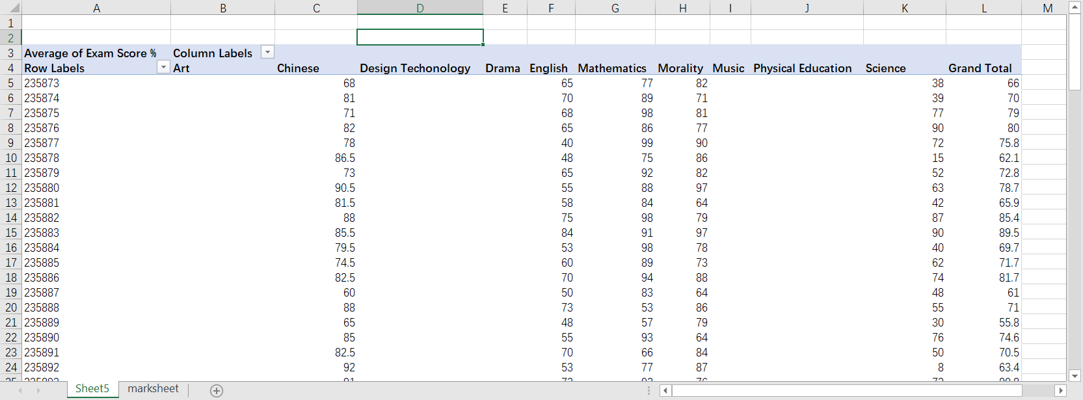Click the new sheet plus button
Viewport: 1083px width, 400px height.
(217, 390)
